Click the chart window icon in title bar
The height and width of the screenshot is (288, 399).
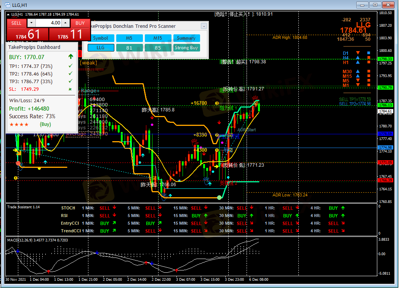click(7, 5)
